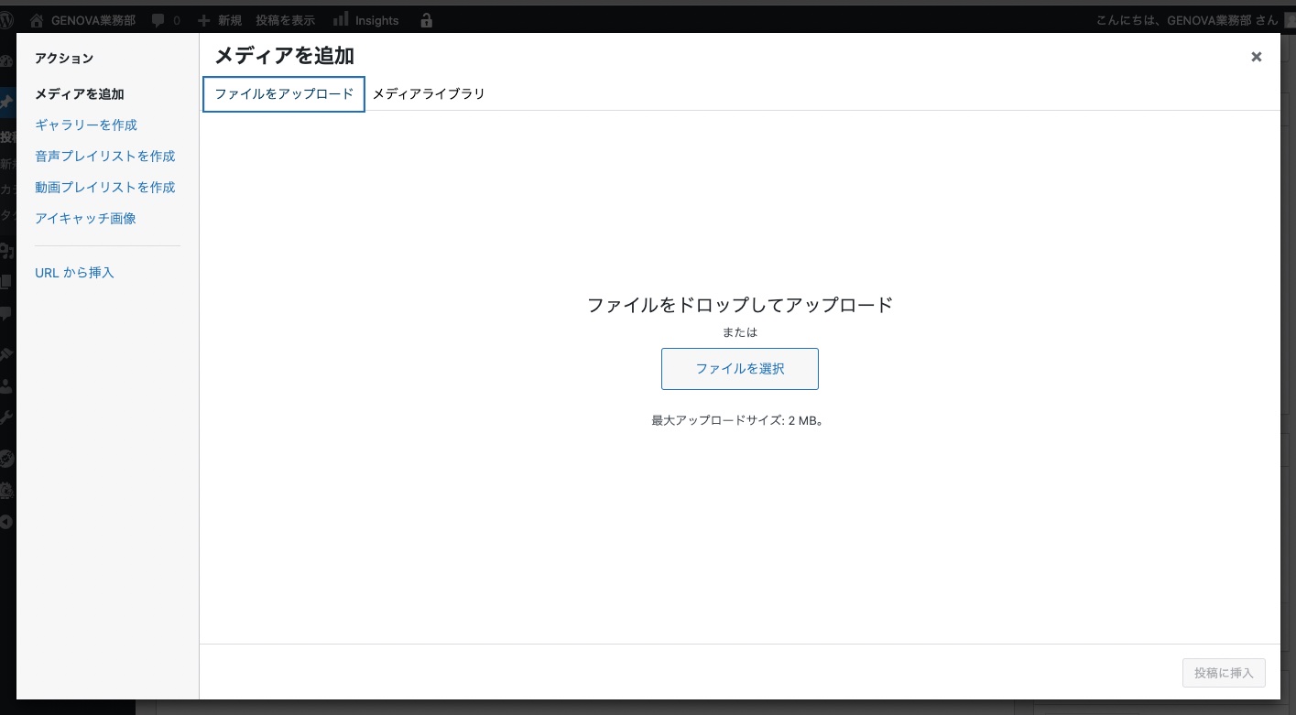Switch to the メディアライブラリ tab
The height and width of the screenshot is (715, 1296).
pyautogui.click(x=429, y=93)
